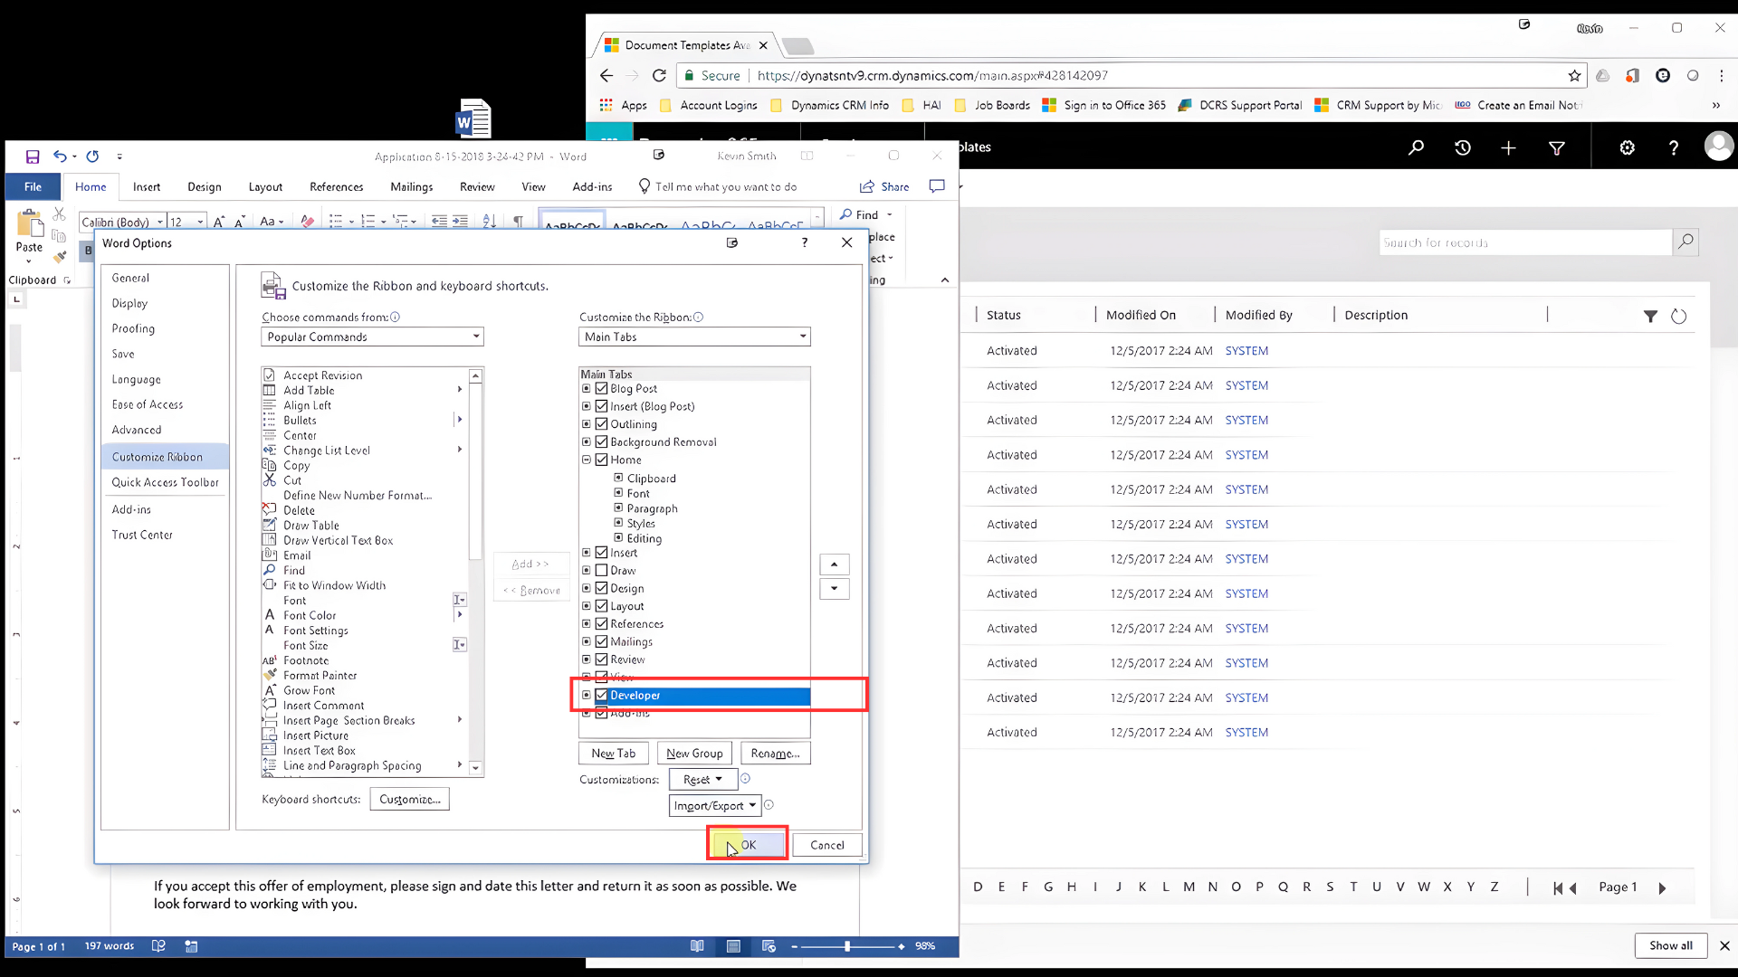The image size is (1738, 977).
Task: Click the Tell me lightbulb search box
Action: (x=718, y=186)
